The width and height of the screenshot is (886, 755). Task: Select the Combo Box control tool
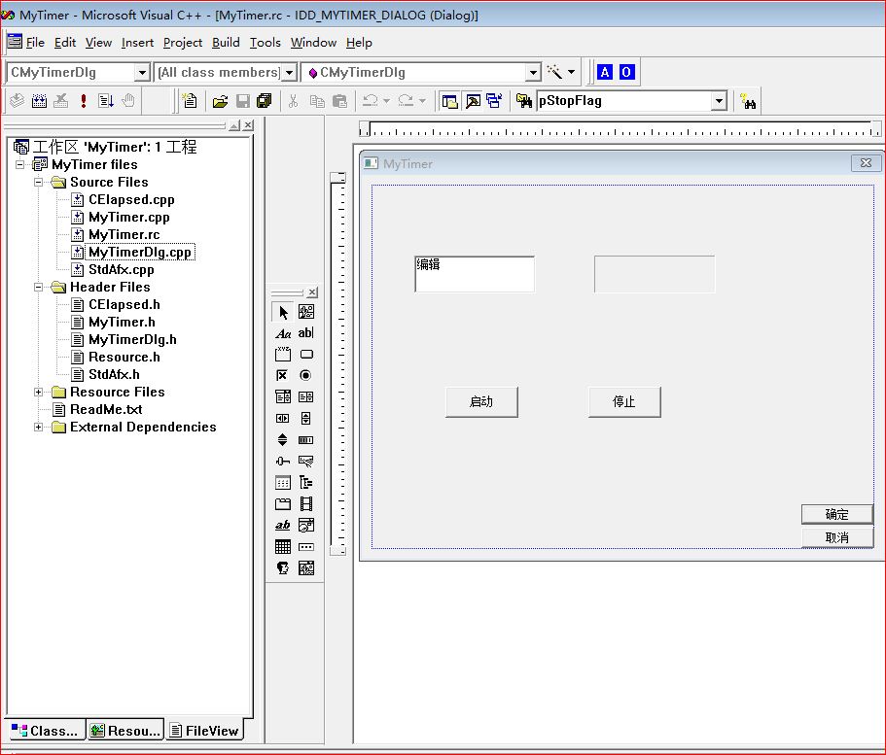click(283, 397)
